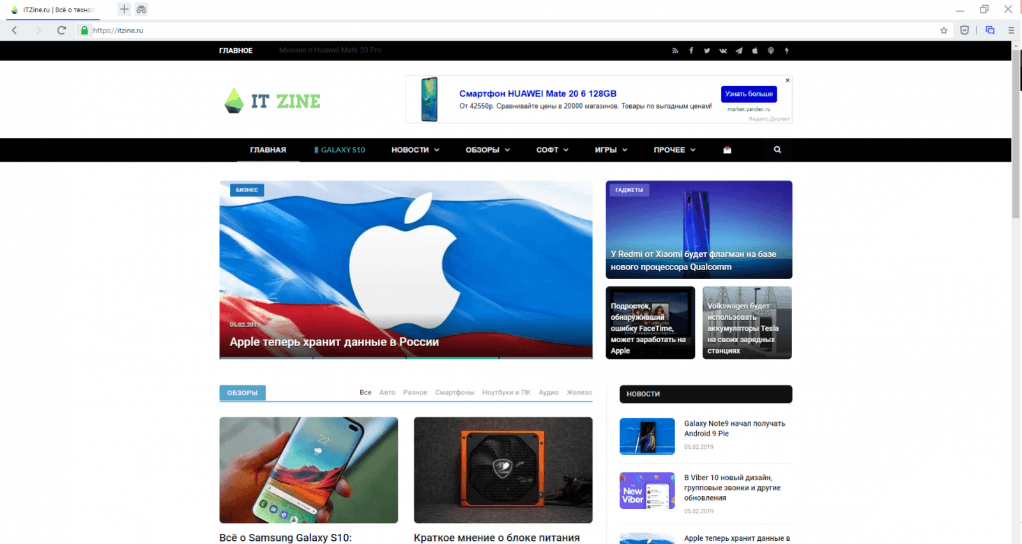Viewport: 1022px width, 544px height.
Task: Filter reviews by Смартфоны
Action: pyautogui.click(x=455, y=393)
